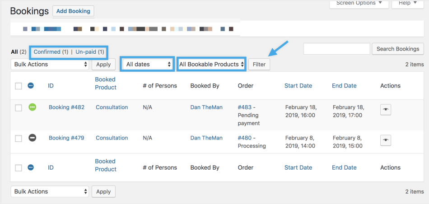Tick the checkbox for Booking #482

[x=19, y=108]
